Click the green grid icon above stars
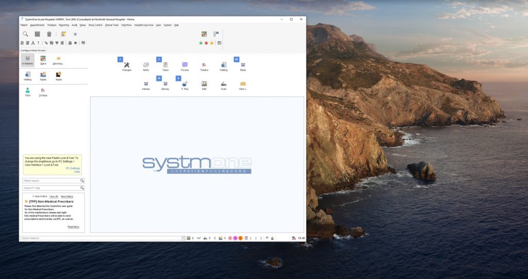528x279 pixels. (204, 34)
